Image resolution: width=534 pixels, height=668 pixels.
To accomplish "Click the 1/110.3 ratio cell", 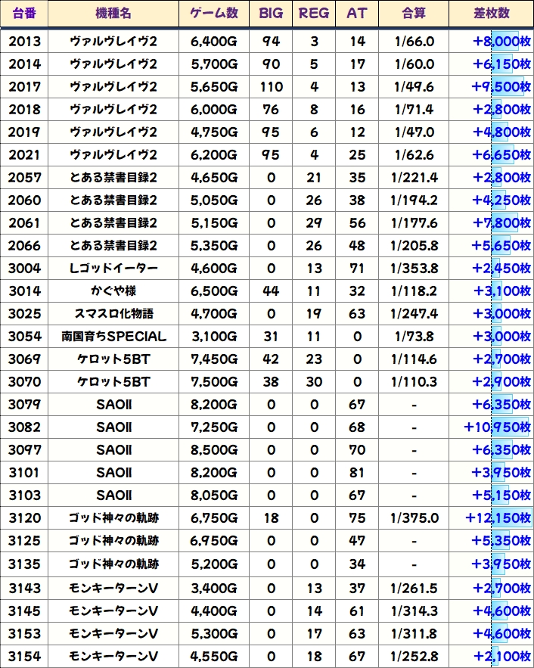I will (414, 382).
